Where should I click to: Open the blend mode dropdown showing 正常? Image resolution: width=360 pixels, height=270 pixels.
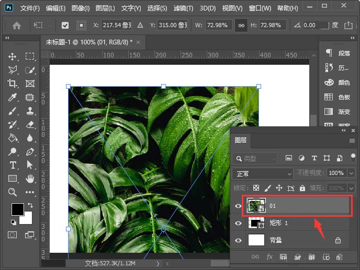click(263, 173)
